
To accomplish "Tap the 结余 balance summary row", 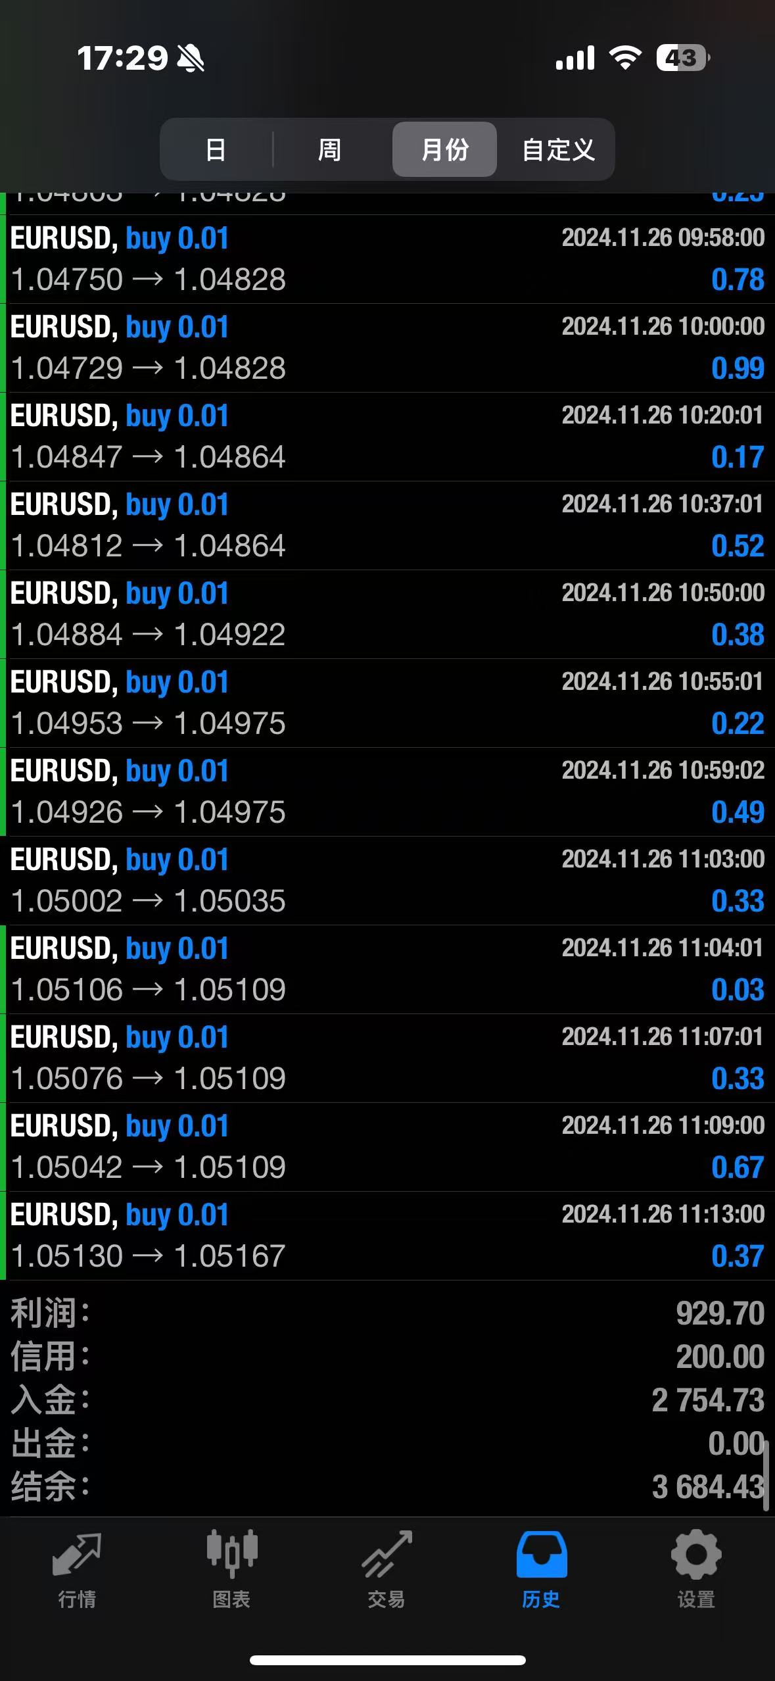I will coord(388,1486).
